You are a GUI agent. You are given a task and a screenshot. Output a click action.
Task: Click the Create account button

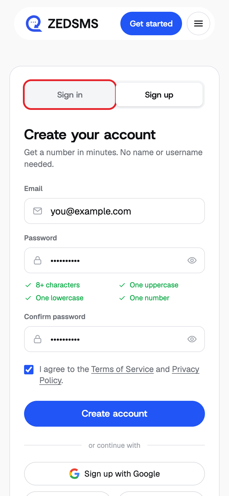click(114, 414)
